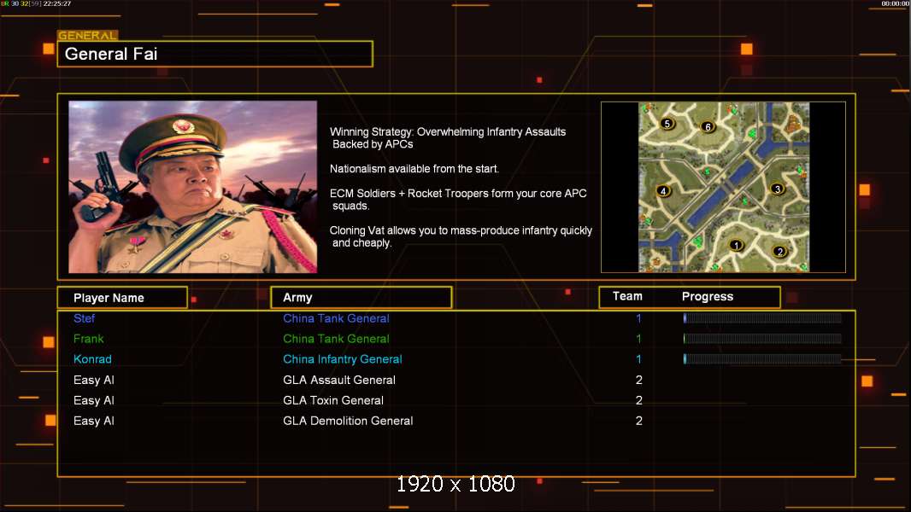Click GLA Toxin General army entry

[333, 400]
